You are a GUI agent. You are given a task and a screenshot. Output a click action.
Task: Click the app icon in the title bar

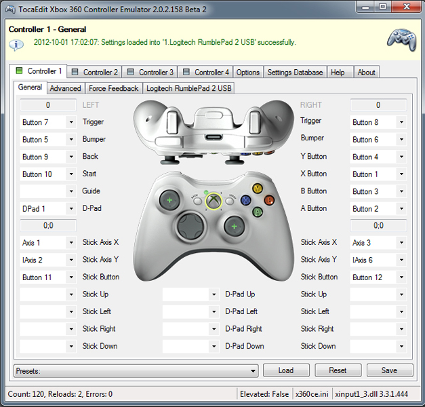[x=10, y=9]
